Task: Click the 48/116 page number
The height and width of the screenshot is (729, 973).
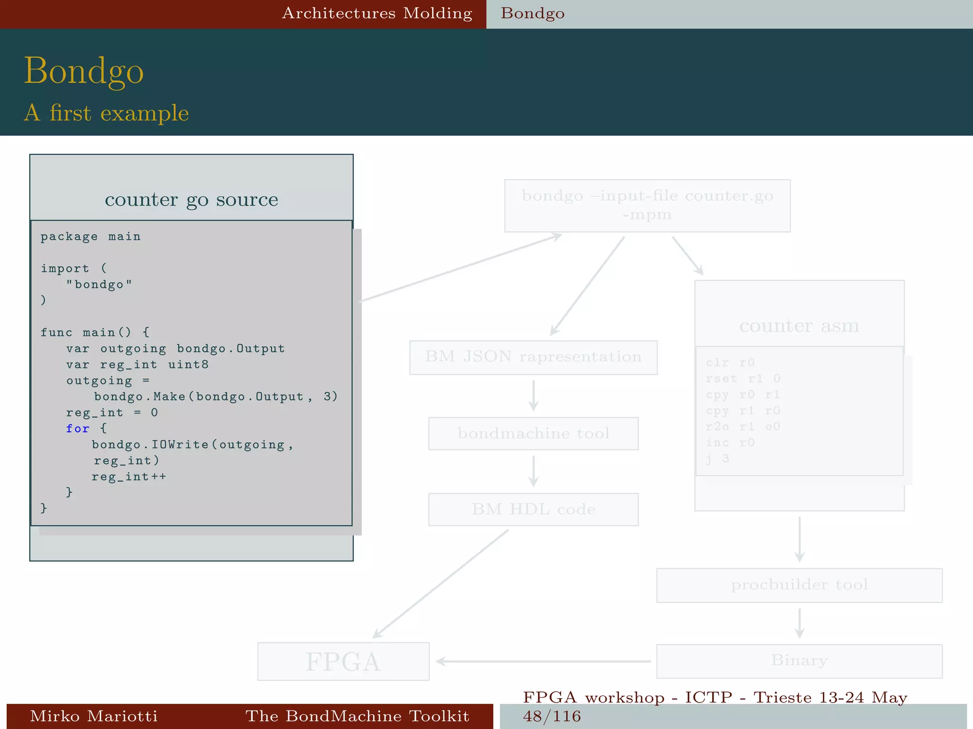Action: coord(552,716)
